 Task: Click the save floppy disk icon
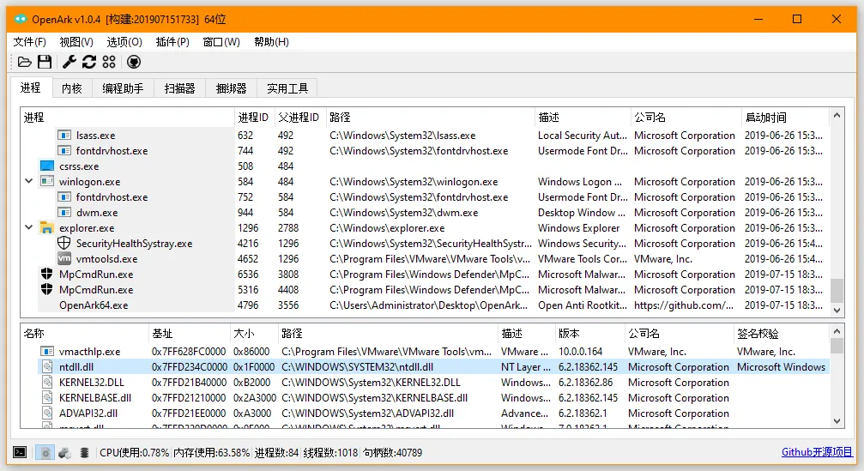click(x=45, y=62)
